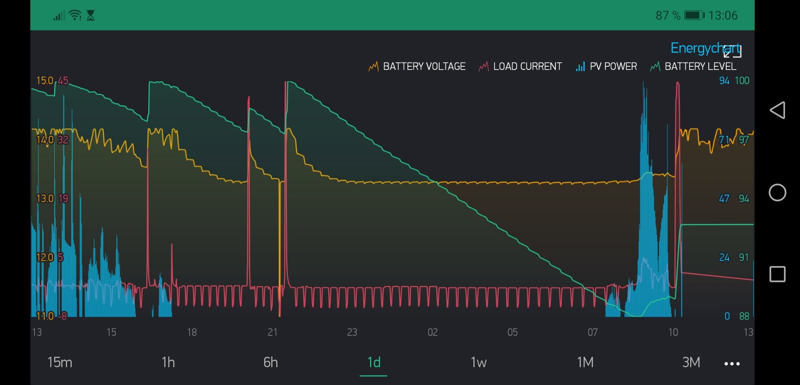Tap the 10 hour time axis label
The width and height of the screenshot is (800, 385).
pyautogui.click(x=673, y=332)
